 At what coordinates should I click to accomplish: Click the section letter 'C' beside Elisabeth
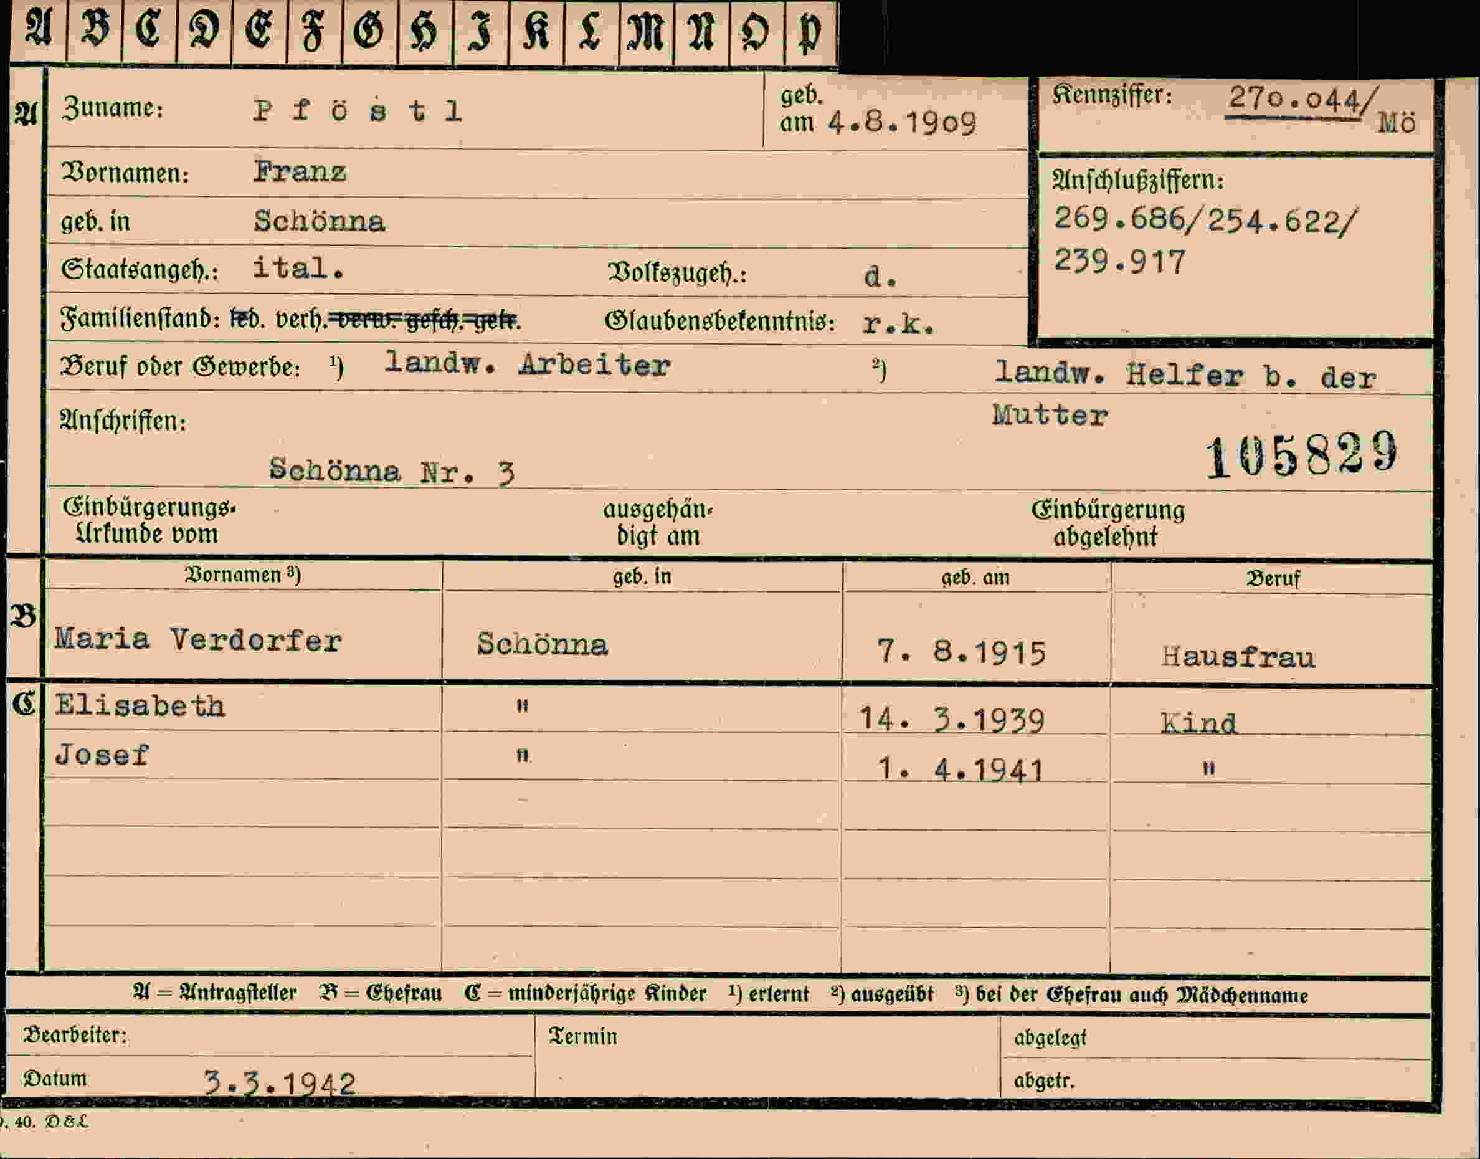point(24,704)
